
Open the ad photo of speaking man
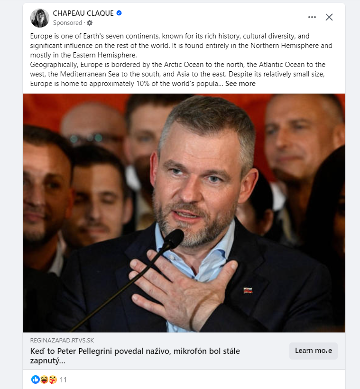(184, 213)
